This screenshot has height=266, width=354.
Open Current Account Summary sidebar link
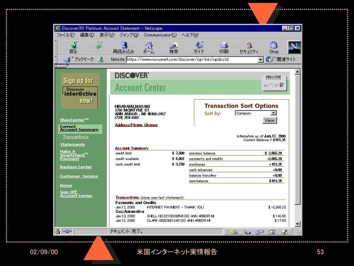coord(79,128)
